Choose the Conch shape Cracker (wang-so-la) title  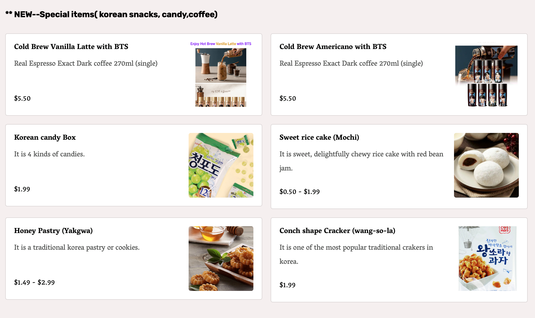[x=337, y=231]
